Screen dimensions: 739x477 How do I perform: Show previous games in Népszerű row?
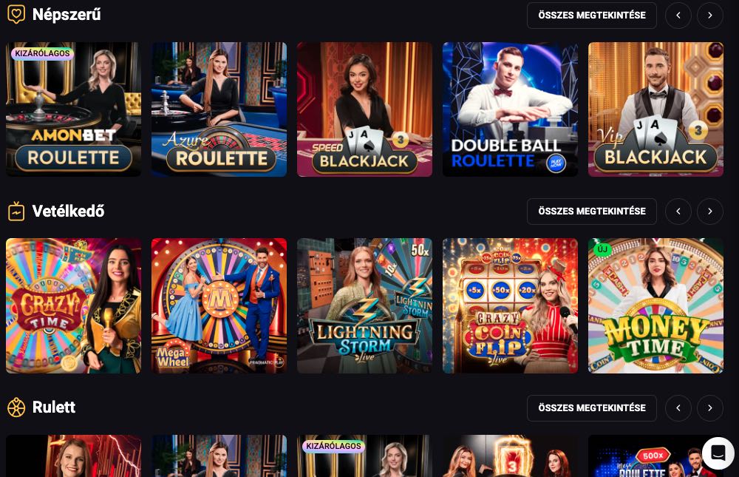tap(678, 15)
